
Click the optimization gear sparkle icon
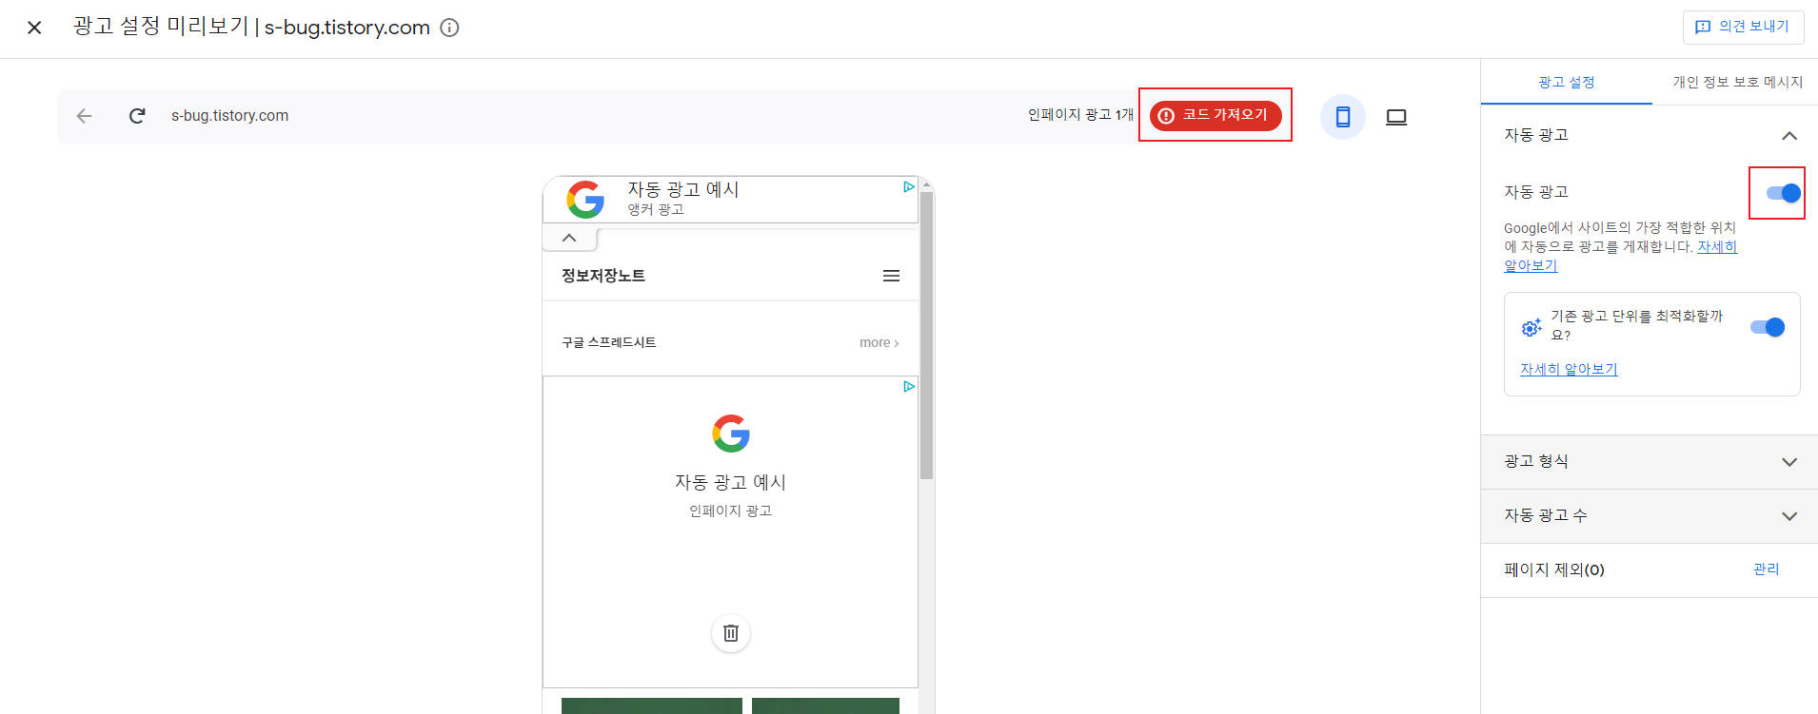click(1531, 327)
